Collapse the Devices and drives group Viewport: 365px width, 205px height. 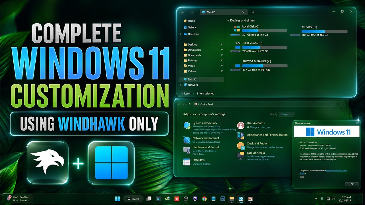[x=228, y=20]
